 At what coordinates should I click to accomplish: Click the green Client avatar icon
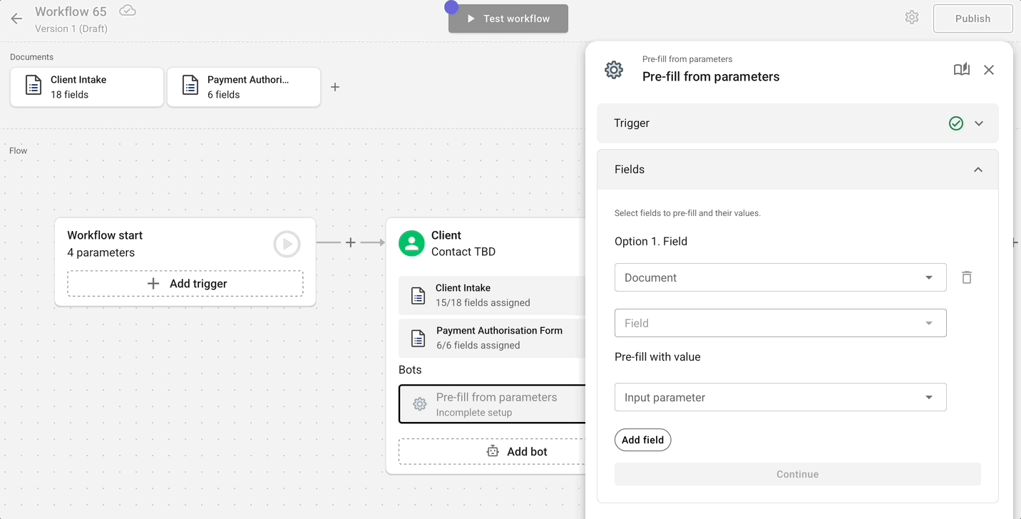click(x=411, y=243)
